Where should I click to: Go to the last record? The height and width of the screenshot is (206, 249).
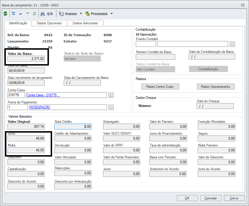(x=34, y=14)
